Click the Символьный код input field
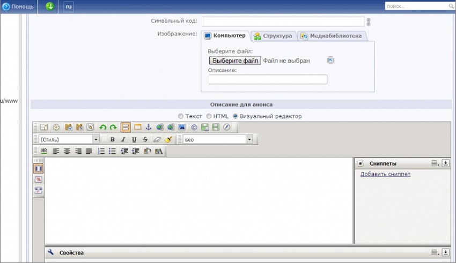 (283, 21)
